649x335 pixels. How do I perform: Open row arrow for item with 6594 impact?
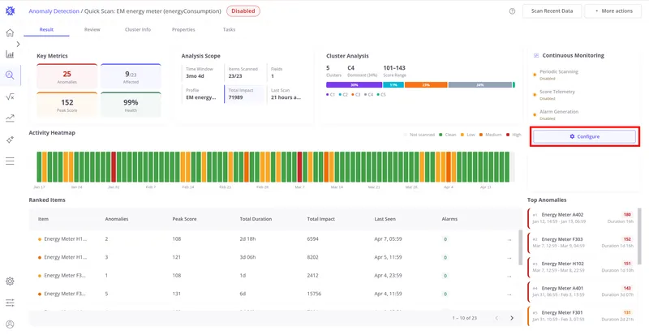coord(509,240)
